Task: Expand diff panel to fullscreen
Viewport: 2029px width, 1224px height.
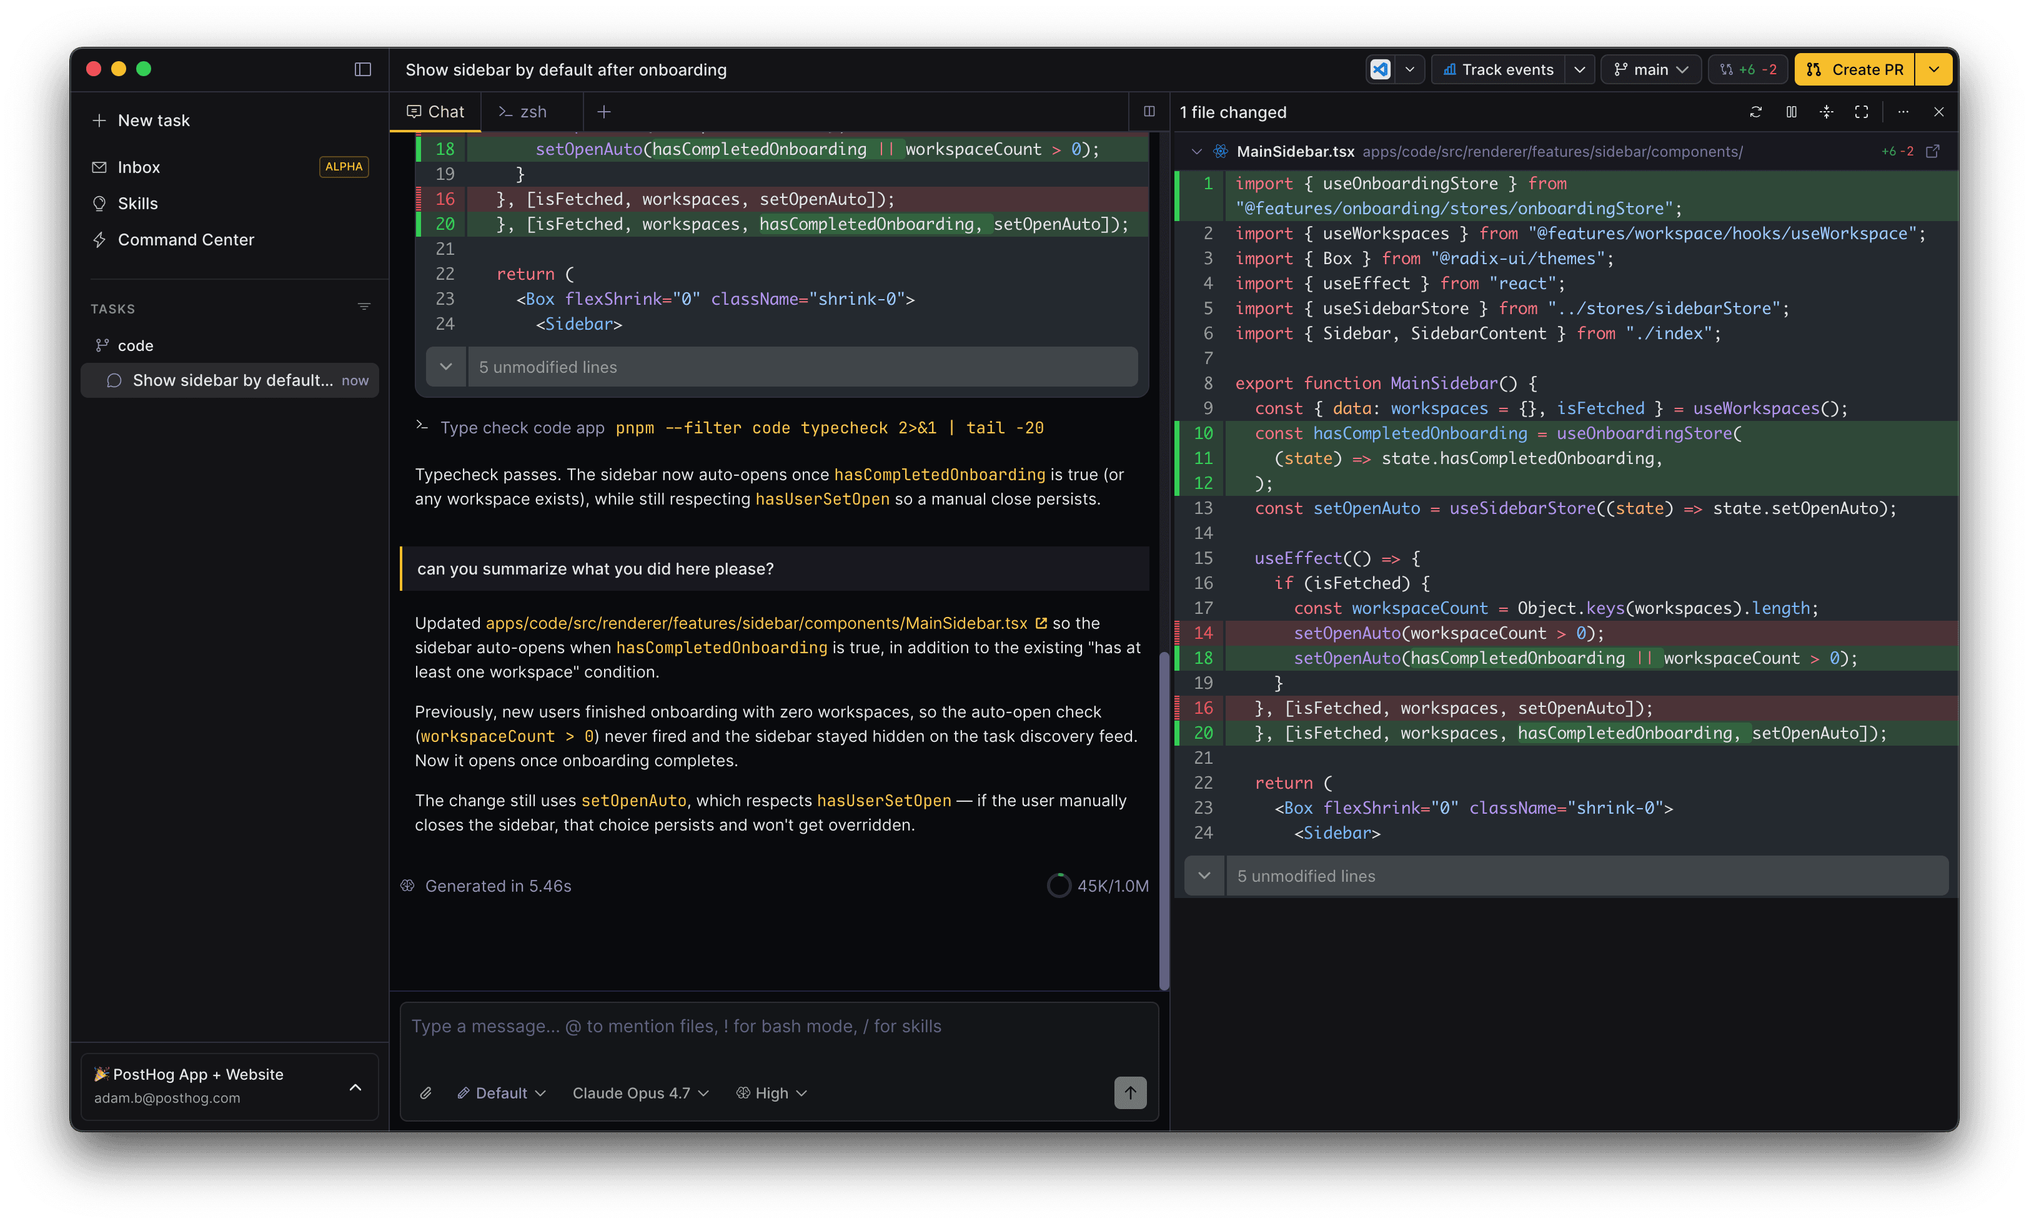Action: pyautogui.click(x=1861, y=112)
